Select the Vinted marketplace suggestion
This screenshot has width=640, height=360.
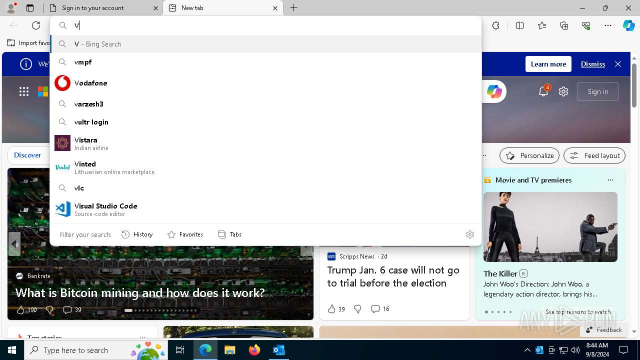[x=265, y=167]
